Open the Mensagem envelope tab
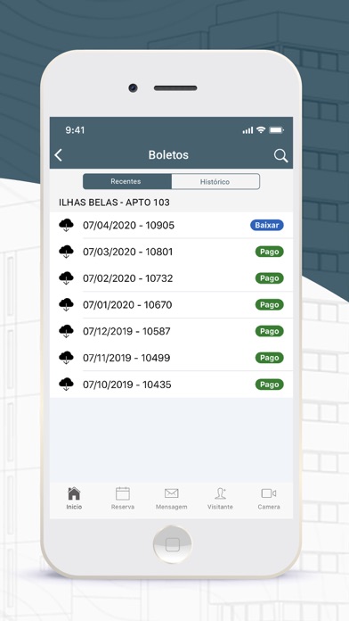Viewport: 349px width, 621px height. pyautogui.click(x=171, y=498)
